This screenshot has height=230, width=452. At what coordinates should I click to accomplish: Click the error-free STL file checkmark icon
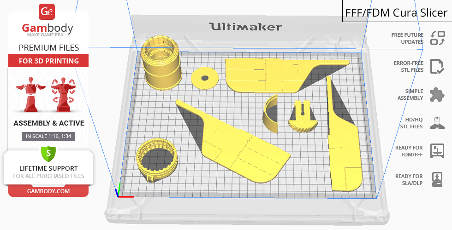(x=437, y=66)
